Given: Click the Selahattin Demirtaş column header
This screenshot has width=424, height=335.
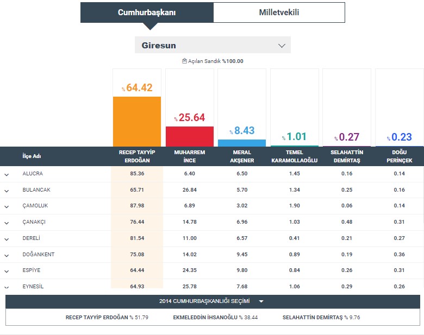Looking at the screenshot, I should point(347,156).
